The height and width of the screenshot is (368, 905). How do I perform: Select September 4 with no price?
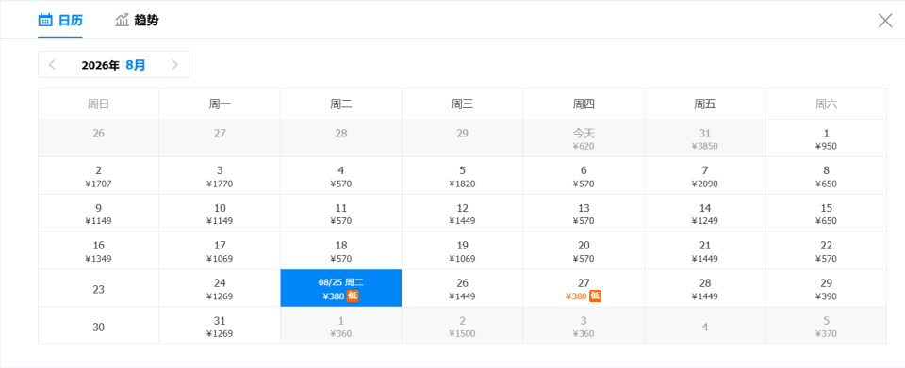tap(705, 326)
